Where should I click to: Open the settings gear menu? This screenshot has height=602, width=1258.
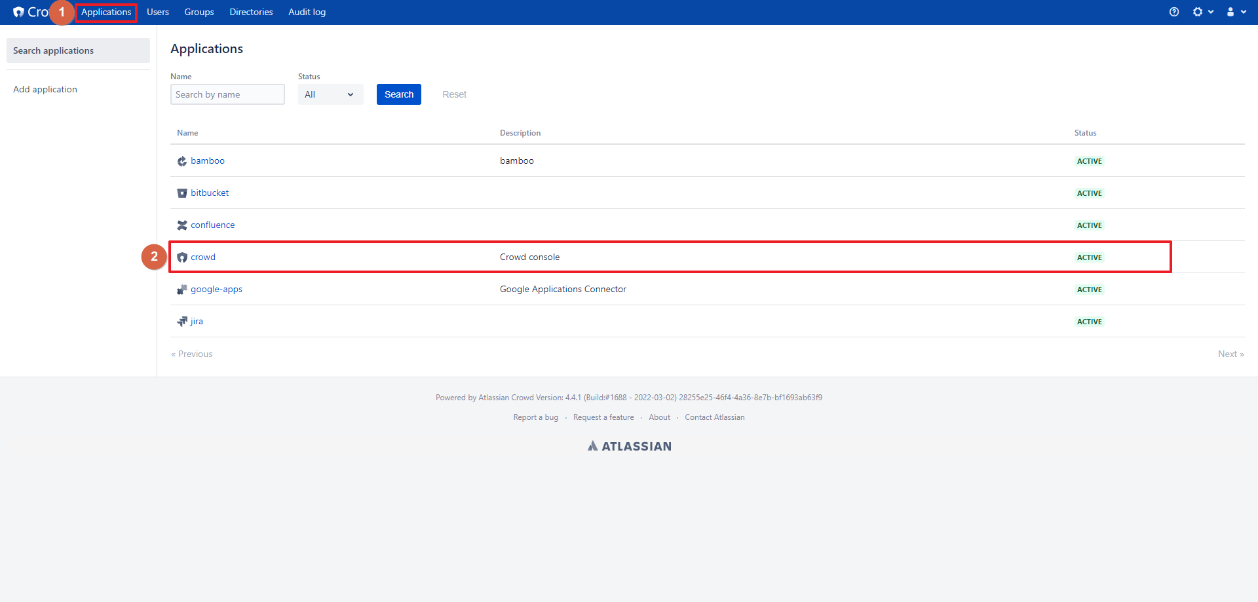1202,12
